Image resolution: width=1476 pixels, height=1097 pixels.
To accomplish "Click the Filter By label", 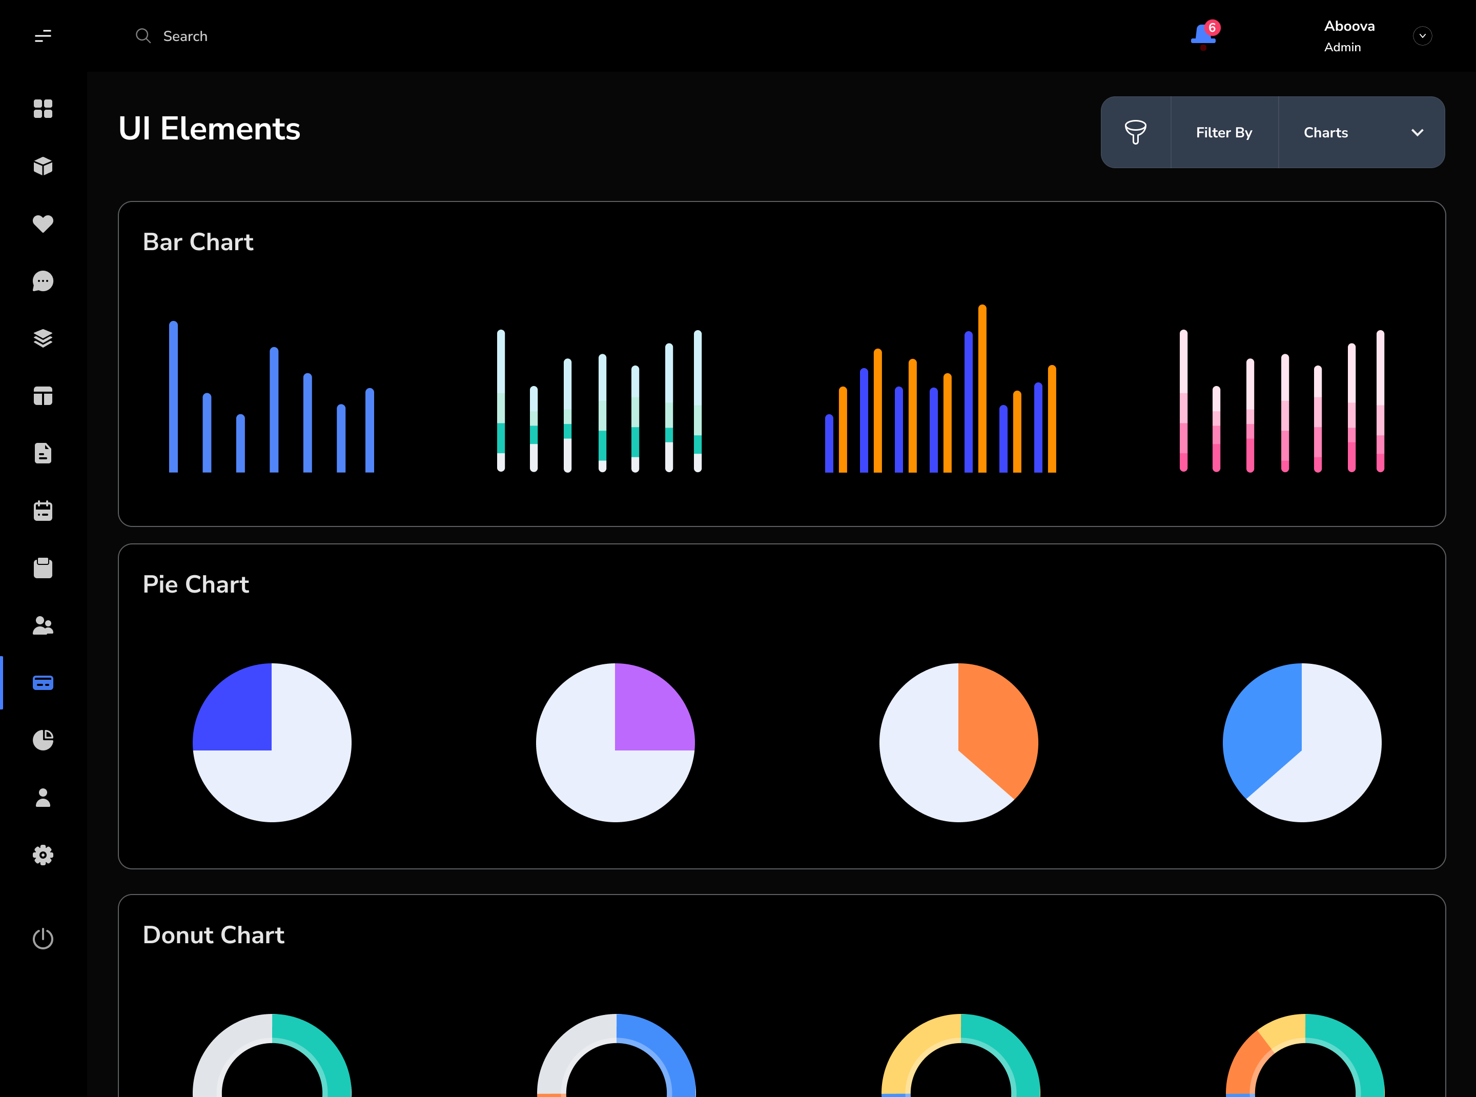I will point(1224,132).
